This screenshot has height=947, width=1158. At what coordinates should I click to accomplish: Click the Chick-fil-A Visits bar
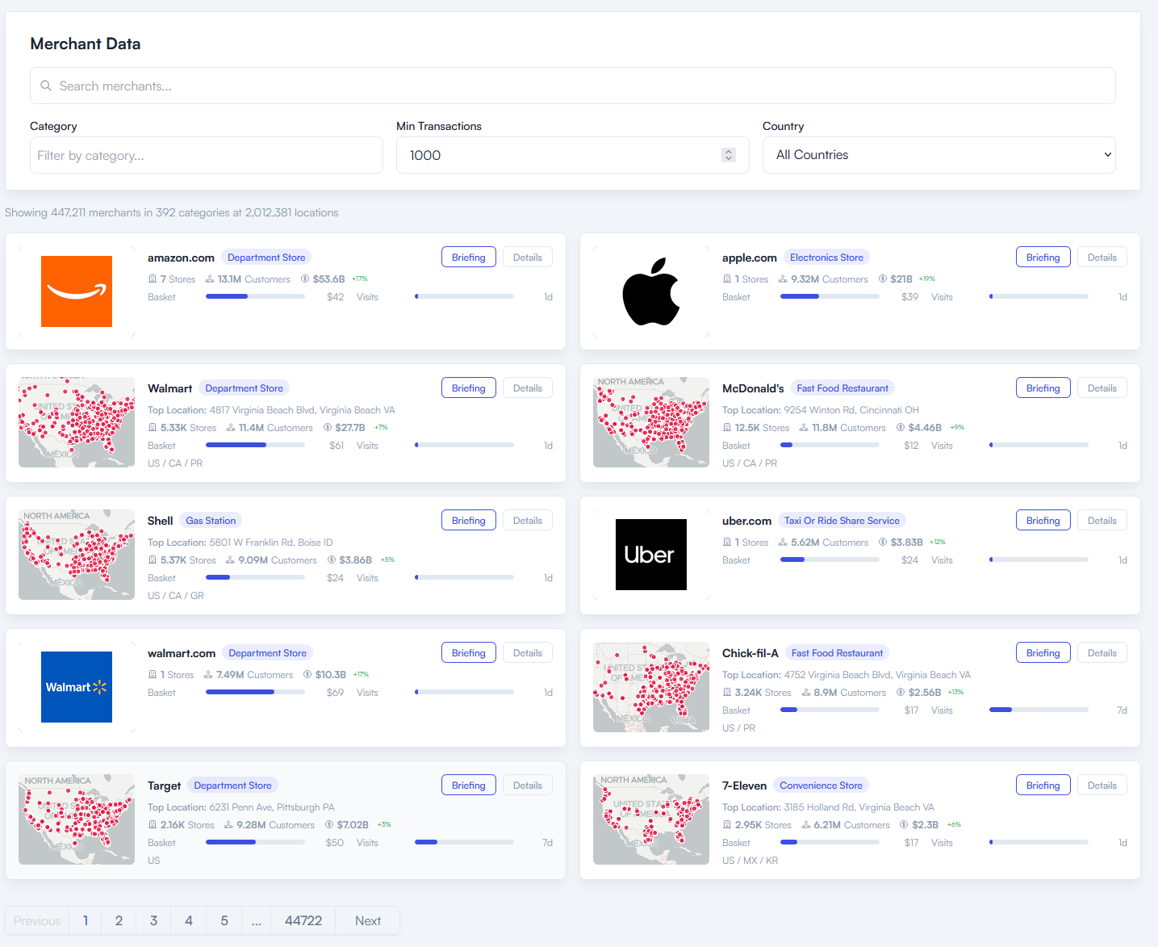[x=1039, y=710]
